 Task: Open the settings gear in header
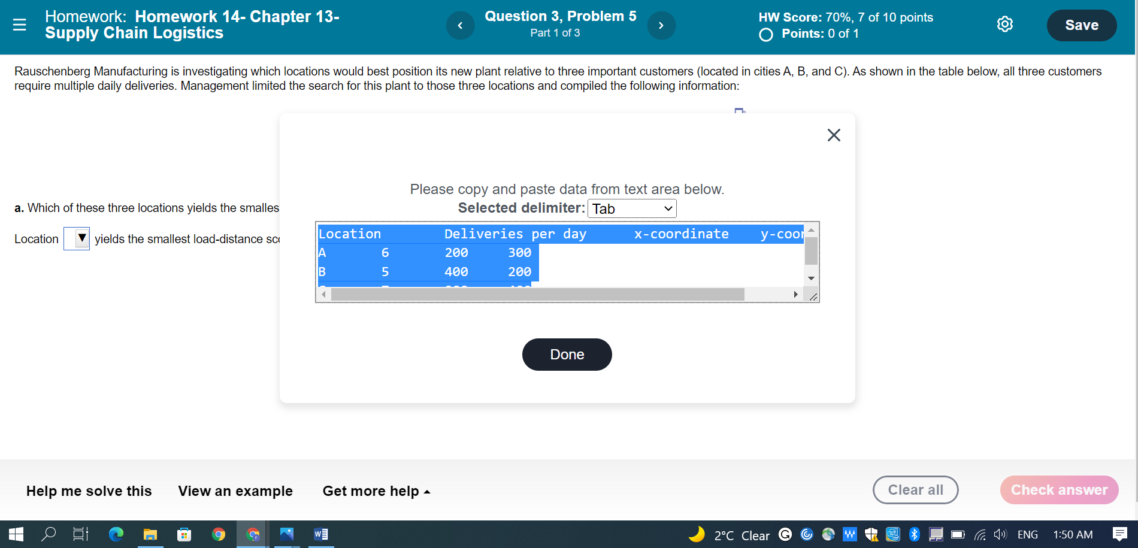[1005, 24]
